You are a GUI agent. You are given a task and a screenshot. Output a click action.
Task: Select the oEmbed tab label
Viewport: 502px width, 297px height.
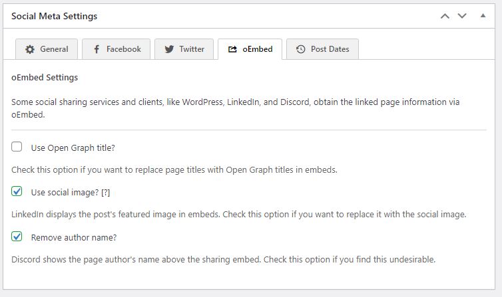tap(257, 49)
